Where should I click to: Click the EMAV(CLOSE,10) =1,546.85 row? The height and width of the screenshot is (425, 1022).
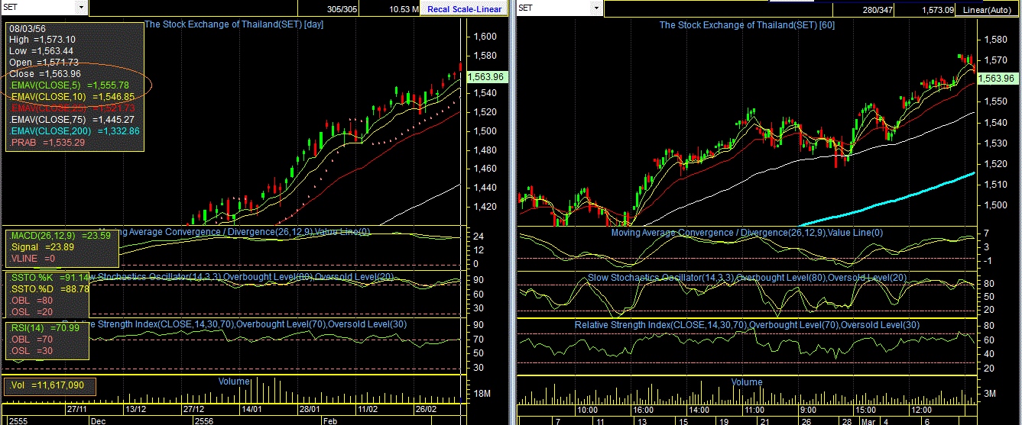(x=72, y=97)
